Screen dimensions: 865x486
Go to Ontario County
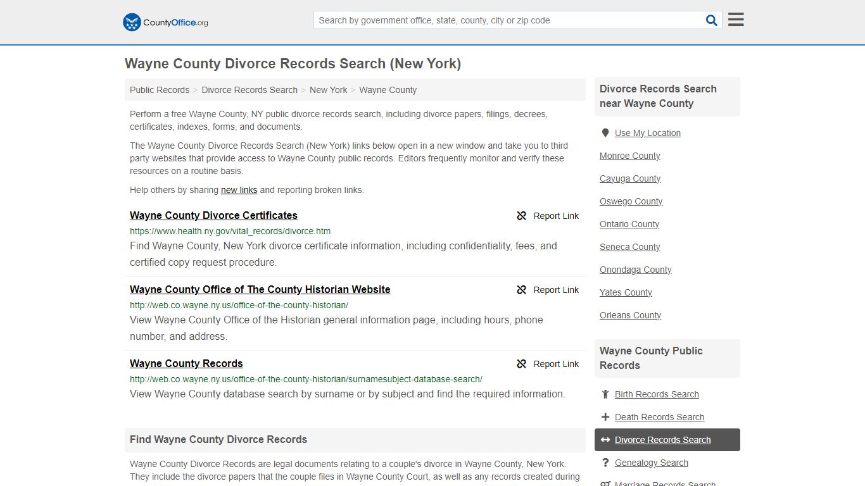point(629,224)
